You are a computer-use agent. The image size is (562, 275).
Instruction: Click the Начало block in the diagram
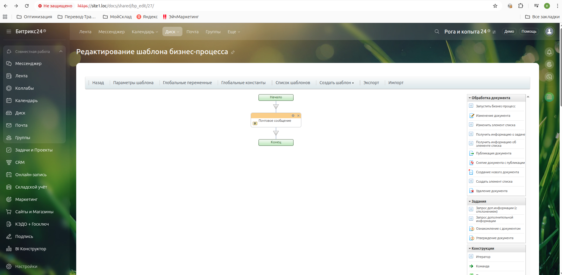276,97
